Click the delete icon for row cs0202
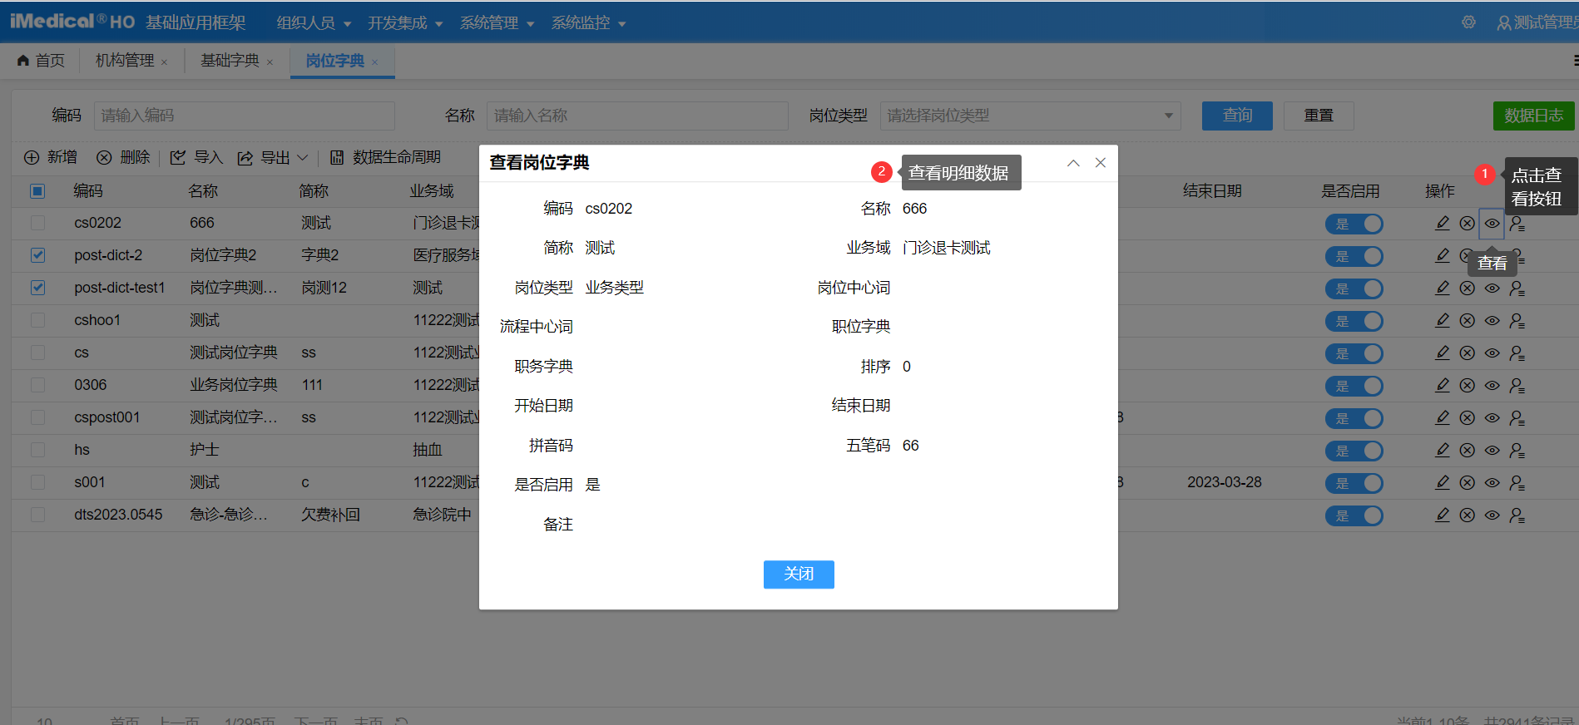Image resolution: width=1579 pixels, height=725 pixels. point(1468,223)
